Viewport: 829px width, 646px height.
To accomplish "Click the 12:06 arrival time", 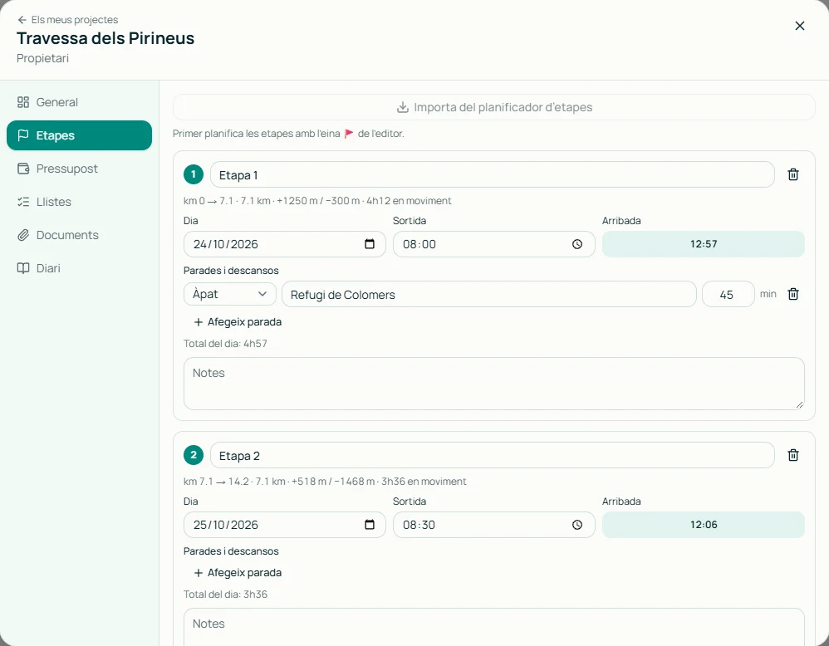I will point(704,525).
